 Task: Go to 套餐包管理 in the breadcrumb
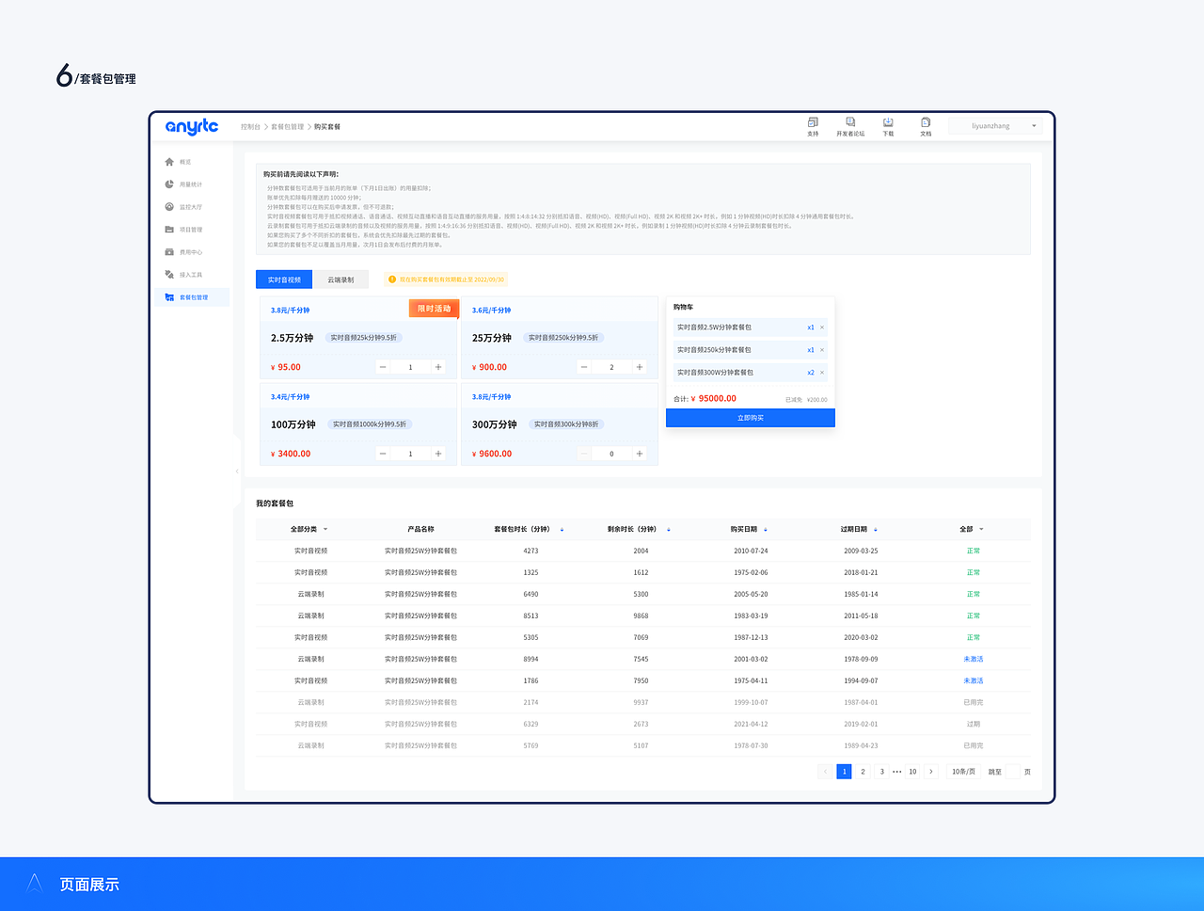(288, 126)
